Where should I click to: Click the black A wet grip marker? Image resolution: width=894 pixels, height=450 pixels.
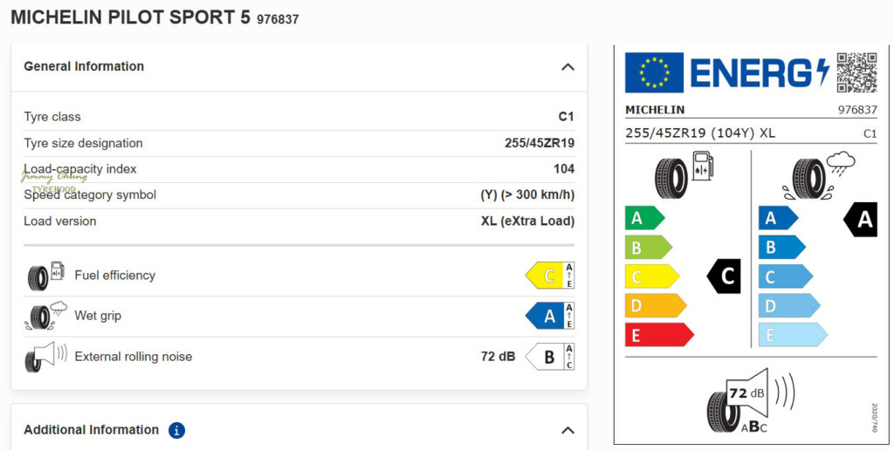(x=861, y=219)
